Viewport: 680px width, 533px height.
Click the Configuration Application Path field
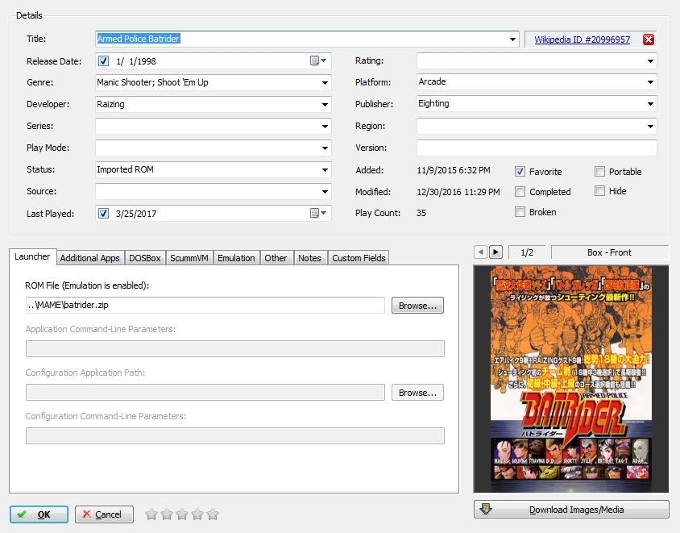pyautogui.click(x=205, y=393)
